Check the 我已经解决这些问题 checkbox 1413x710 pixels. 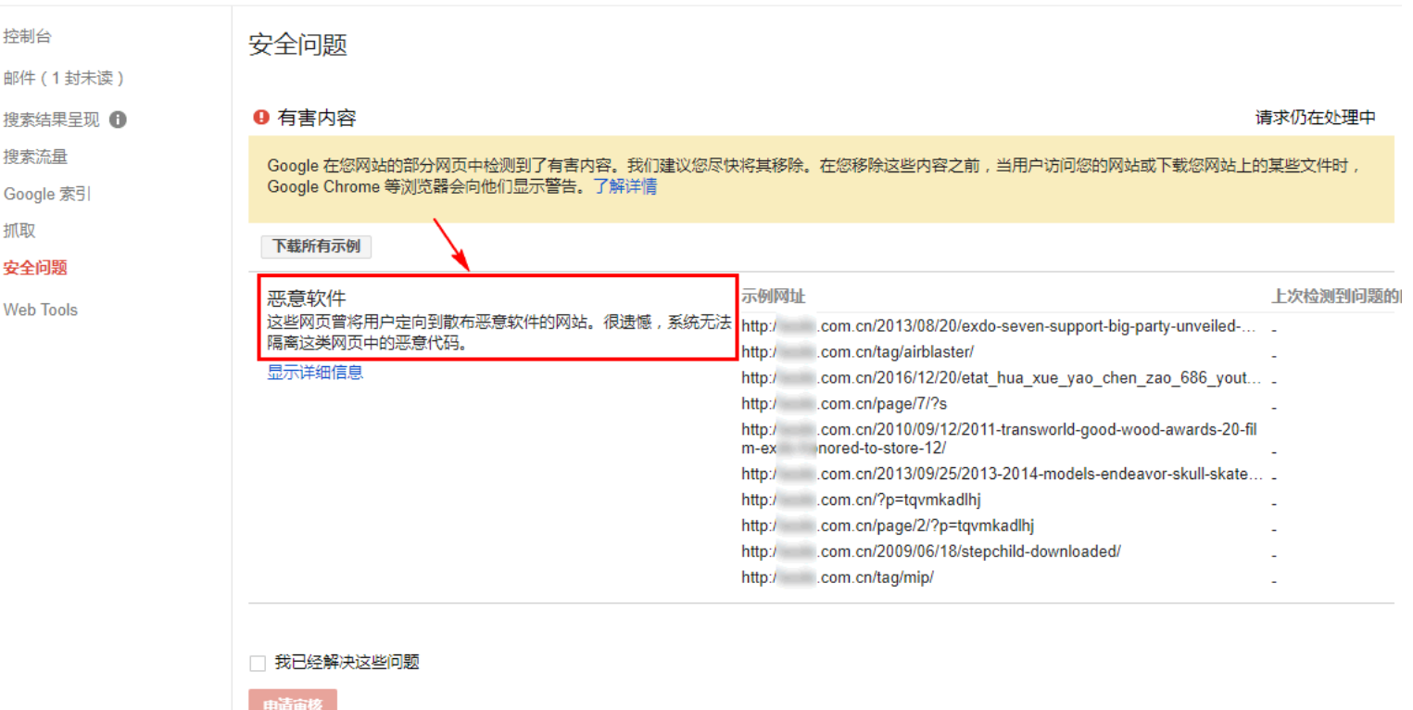tap(258, 663)
